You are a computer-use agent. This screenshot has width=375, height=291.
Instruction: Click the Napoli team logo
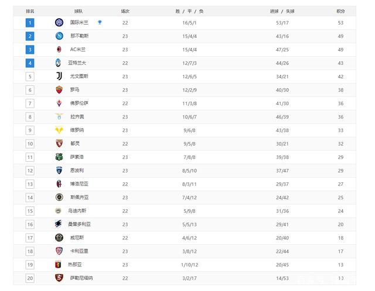pyautogui.click(x=59, y=36)
